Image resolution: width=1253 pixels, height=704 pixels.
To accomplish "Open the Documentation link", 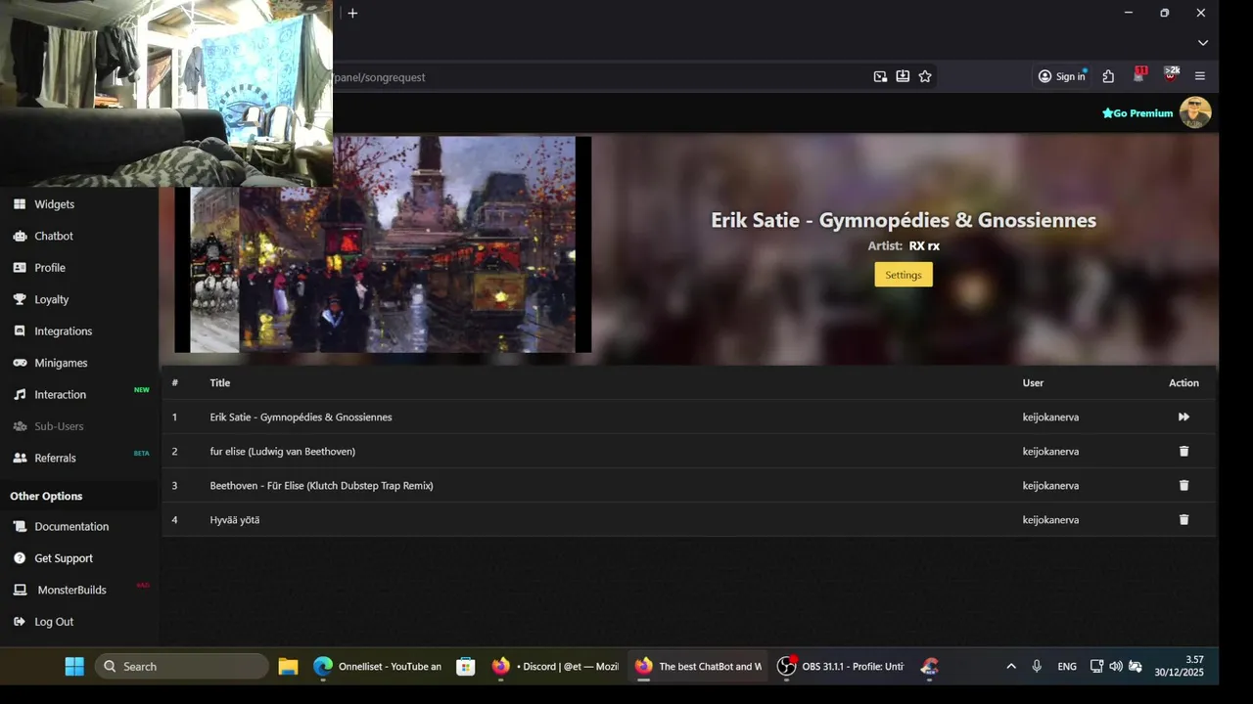I will 71,526.
